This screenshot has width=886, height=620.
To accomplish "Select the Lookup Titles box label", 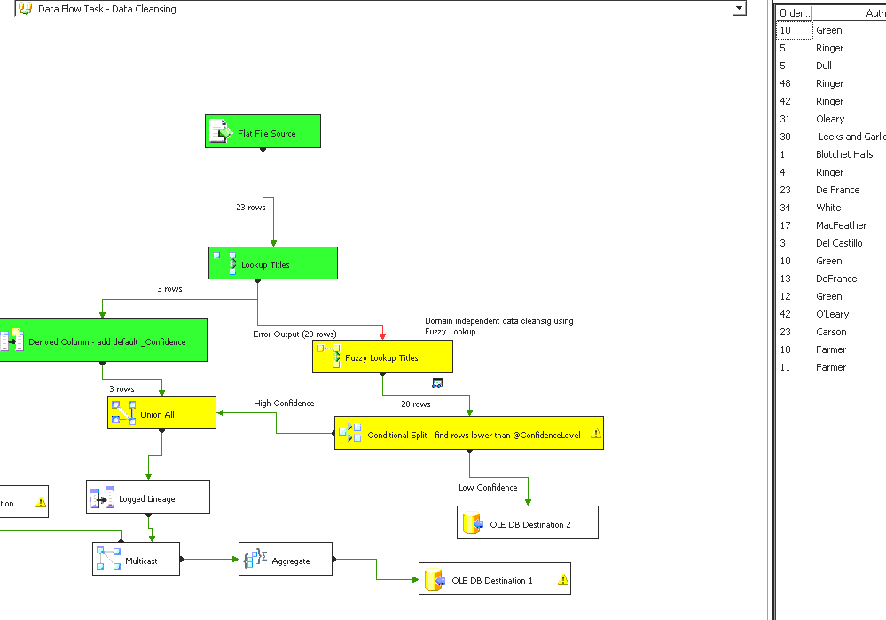I will pyautogui.click(x=265, y=264).
